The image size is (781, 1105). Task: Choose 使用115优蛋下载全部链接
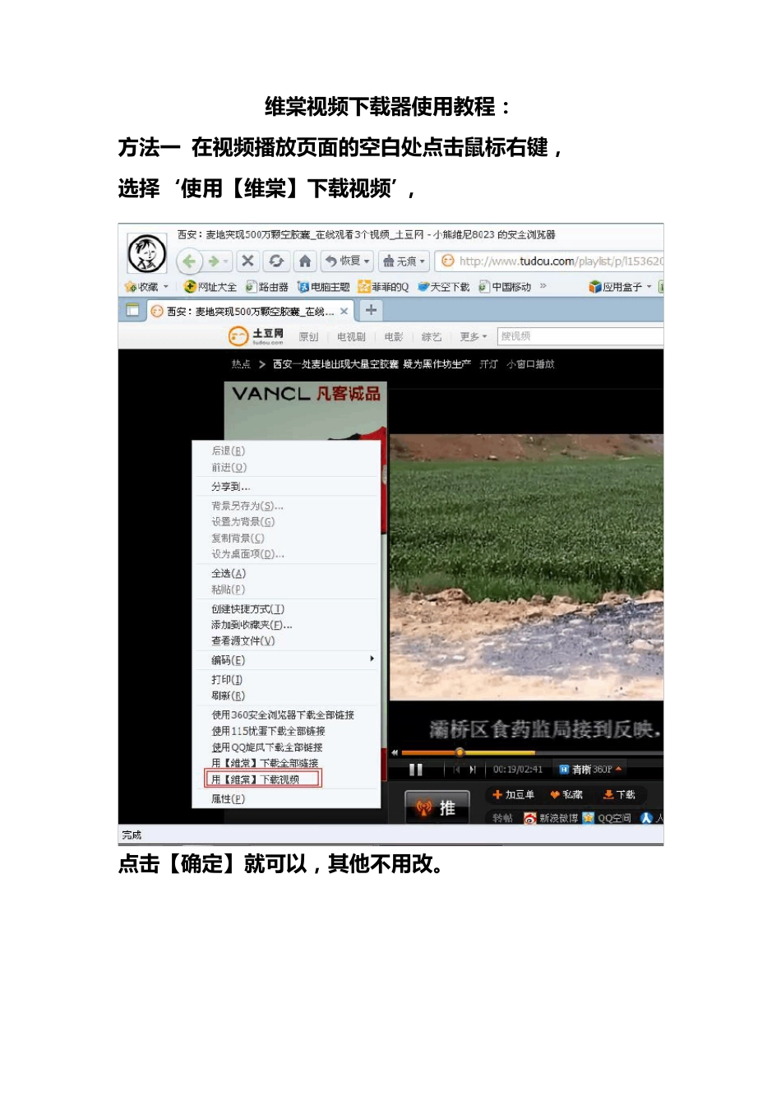coord(286,731)
